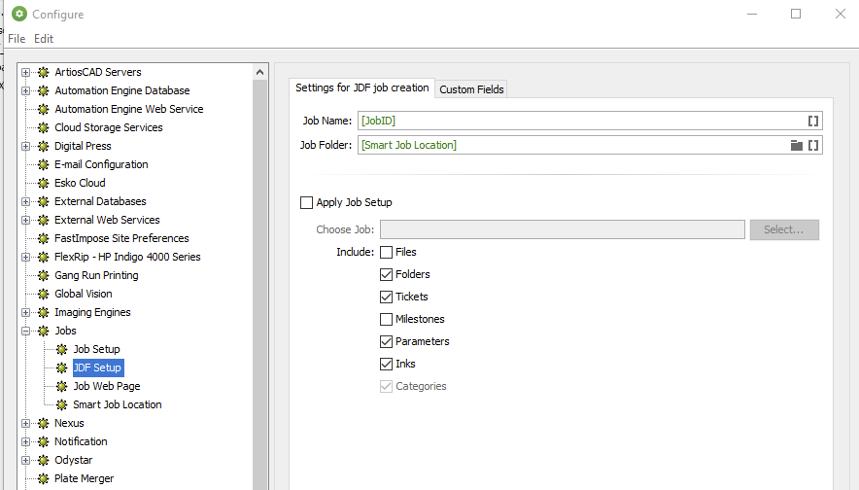Expand the Imaging Engines tree node
This screenshot has width=859, height=490.
(26, 312)
